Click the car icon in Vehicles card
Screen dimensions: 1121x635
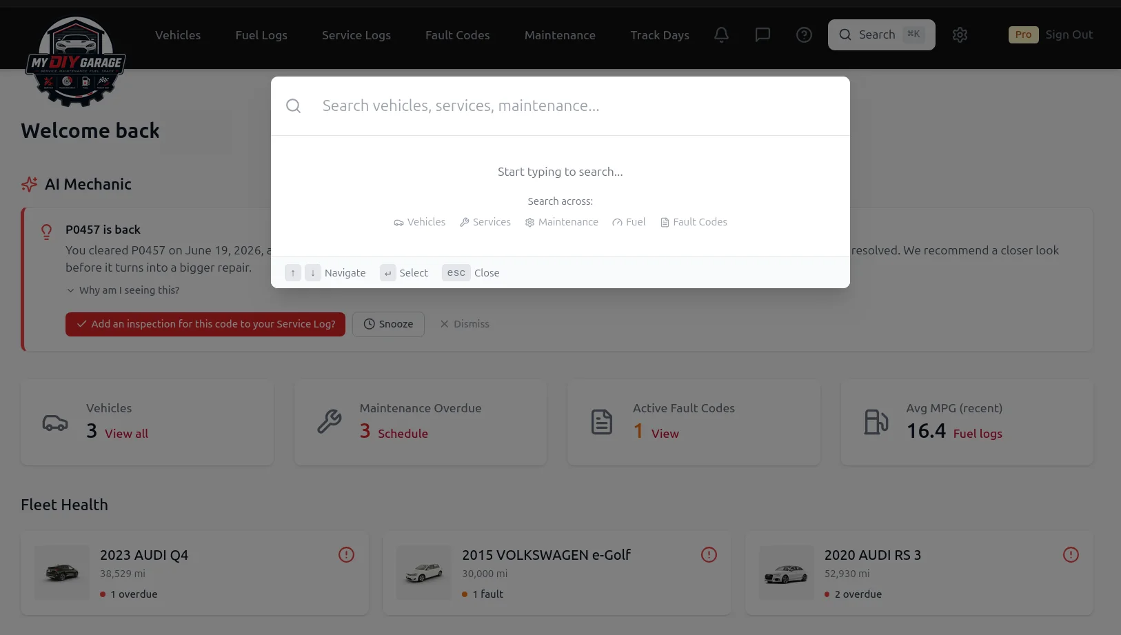[55, 423]
